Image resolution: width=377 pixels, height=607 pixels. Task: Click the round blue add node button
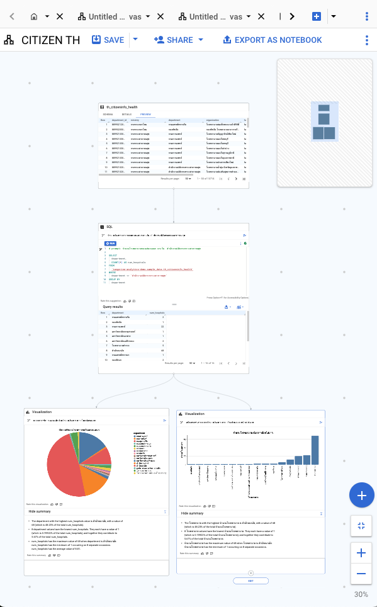coord(361,495)
